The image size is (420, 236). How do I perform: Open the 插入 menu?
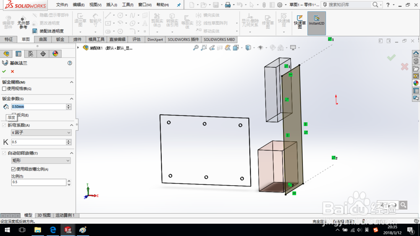tap(111, 5)
